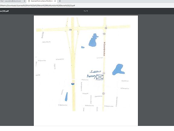Click the Buckingham Ct street label
Image resolution: width=174 pixels, height=131 pixels.
tap(82, 86)
